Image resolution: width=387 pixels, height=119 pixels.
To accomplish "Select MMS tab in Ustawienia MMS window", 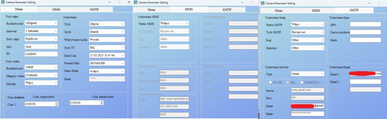I will coord(189,10).
